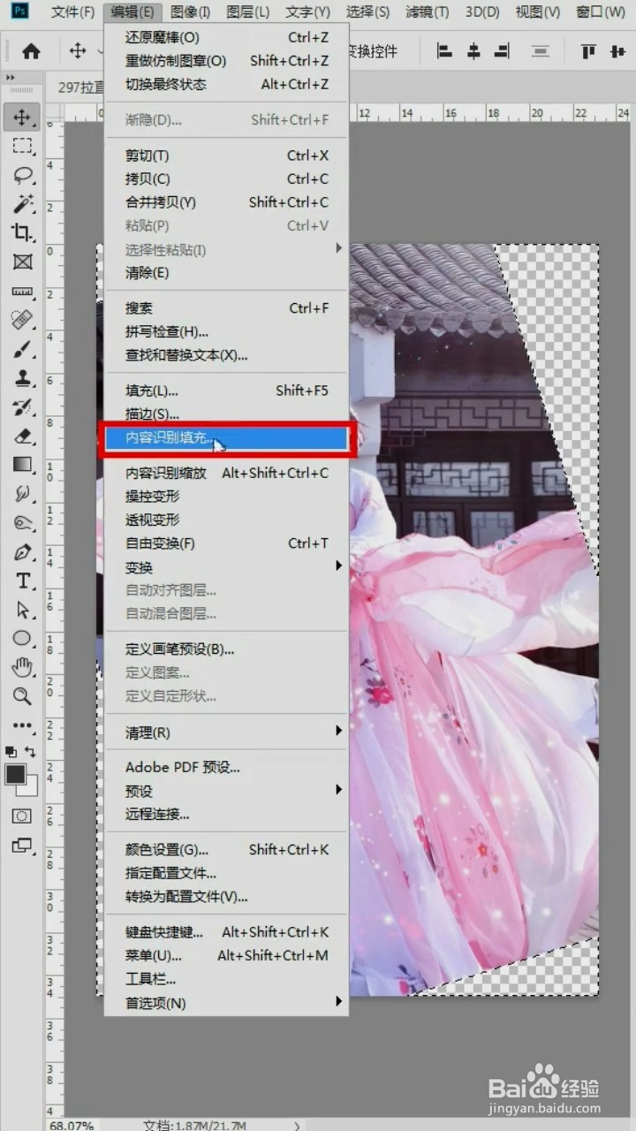Image resolution: width=636 pixels, height=1131 pixels.
Task: Select the Zoom tool
Action: [x=22, y=696]
